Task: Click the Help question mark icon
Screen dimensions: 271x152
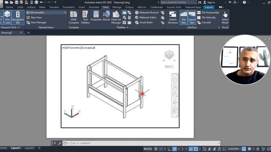Action: [x=244, y=2]
